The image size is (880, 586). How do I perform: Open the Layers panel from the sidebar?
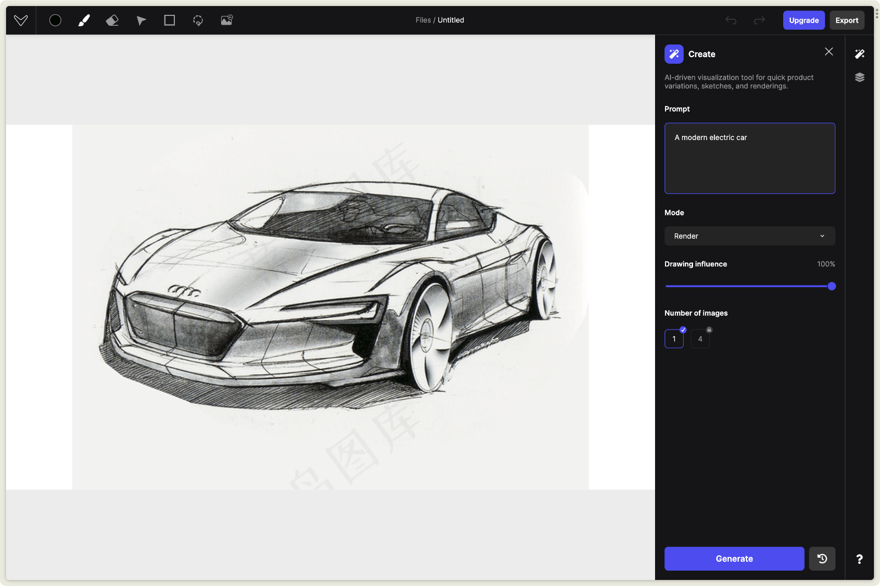(860, 77)
